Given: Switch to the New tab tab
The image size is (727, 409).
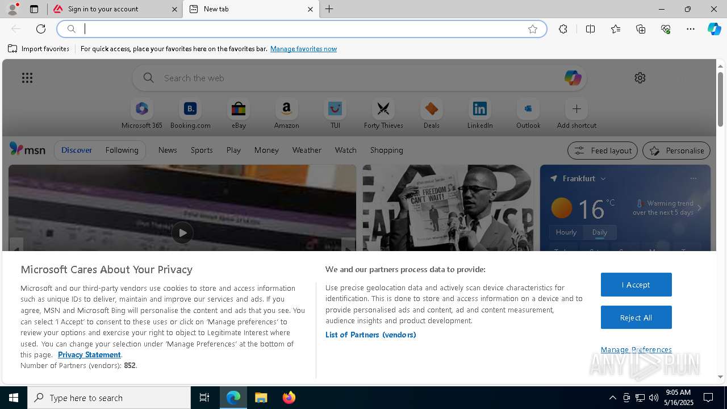Looking at the screenshot, I should click(x=250, y=9).
